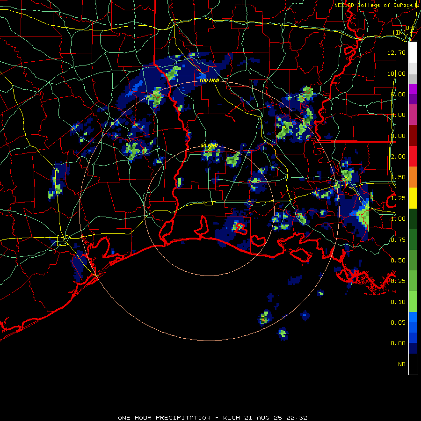Select the 0.10 legend value
Viewport: 421px width, 421px height.
point(398,302)
